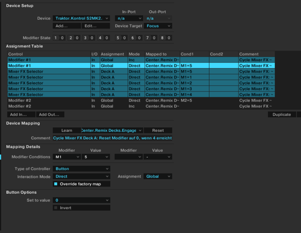301x233 pixels.
Task: Open the first condition Value dropdown showing 5
Action: [96, 157]
